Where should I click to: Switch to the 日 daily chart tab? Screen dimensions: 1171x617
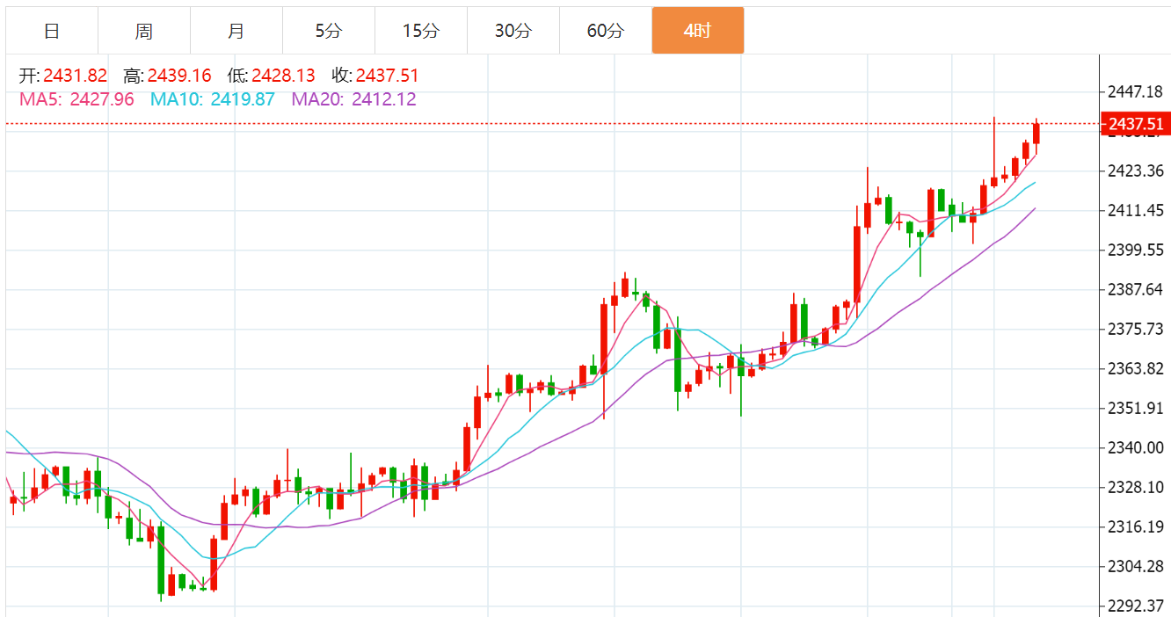click(x=52, y=31)
